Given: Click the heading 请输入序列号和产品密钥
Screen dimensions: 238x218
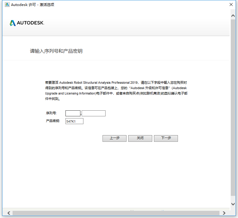Looking at the screenshot, I should point(56,51).
